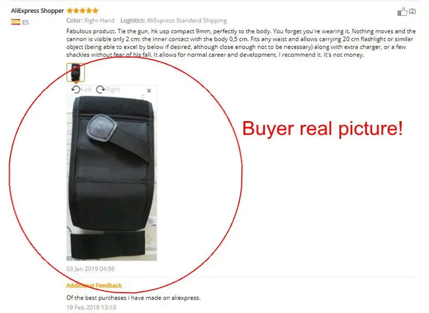This screenshot has width=429, height=313.
Task: Click the AliExpress Shopper reviewer name
Action: pyautogui.click(x=38, y=11)
